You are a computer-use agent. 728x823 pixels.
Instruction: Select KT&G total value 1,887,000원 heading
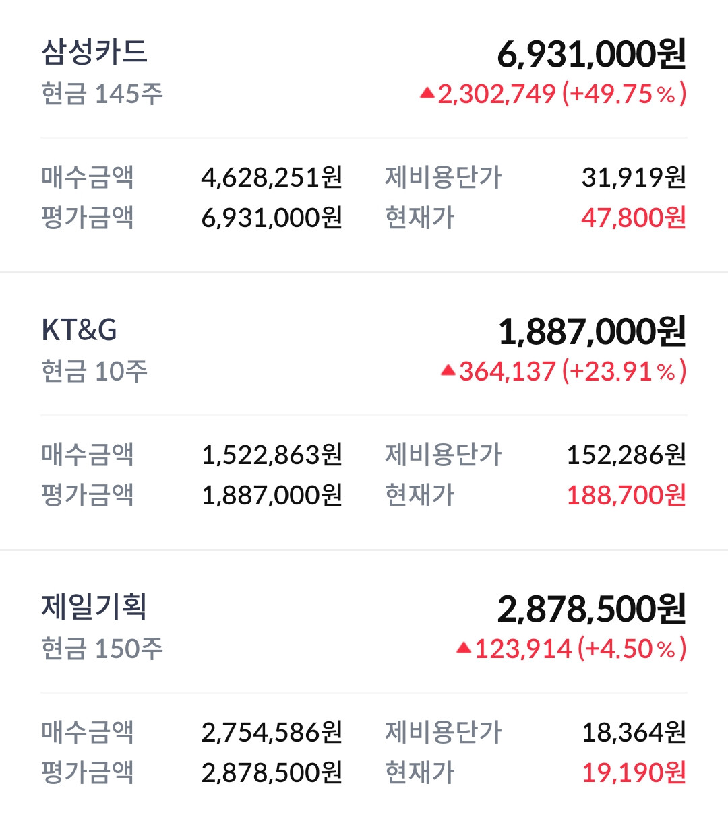tap(592, 331)
